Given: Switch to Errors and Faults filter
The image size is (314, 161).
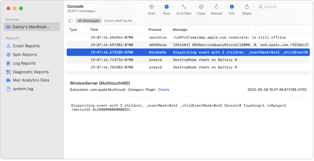Looking at the screenshot, I should [x=118, y=21].
